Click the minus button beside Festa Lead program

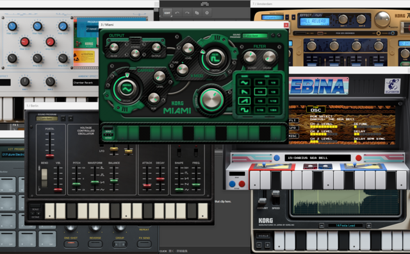point(322,226)
